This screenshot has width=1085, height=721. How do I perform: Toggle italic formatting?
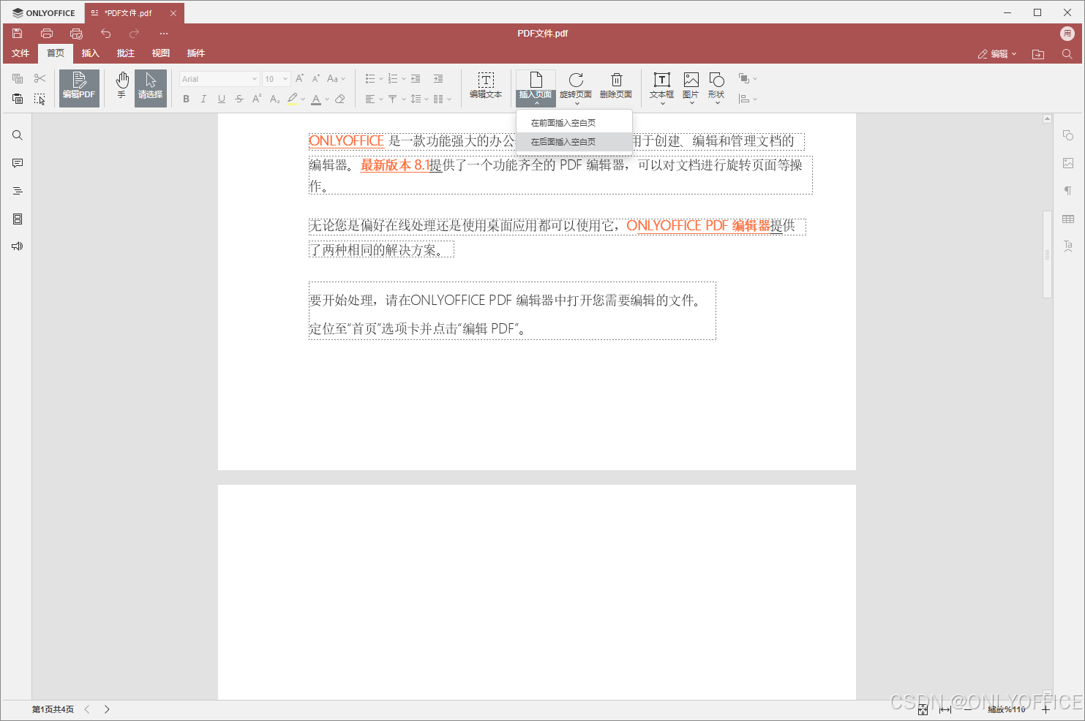pos(203,99)
